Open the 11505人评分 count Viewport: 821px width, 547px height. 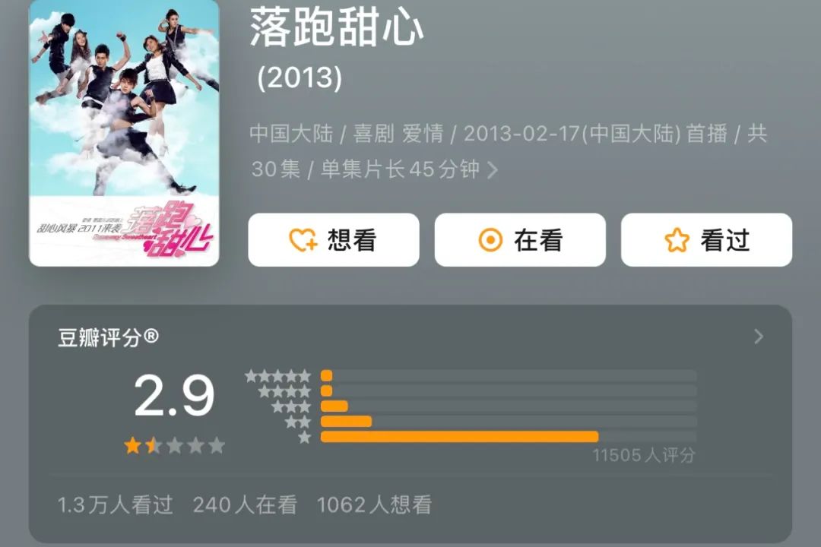click(644, 455)
